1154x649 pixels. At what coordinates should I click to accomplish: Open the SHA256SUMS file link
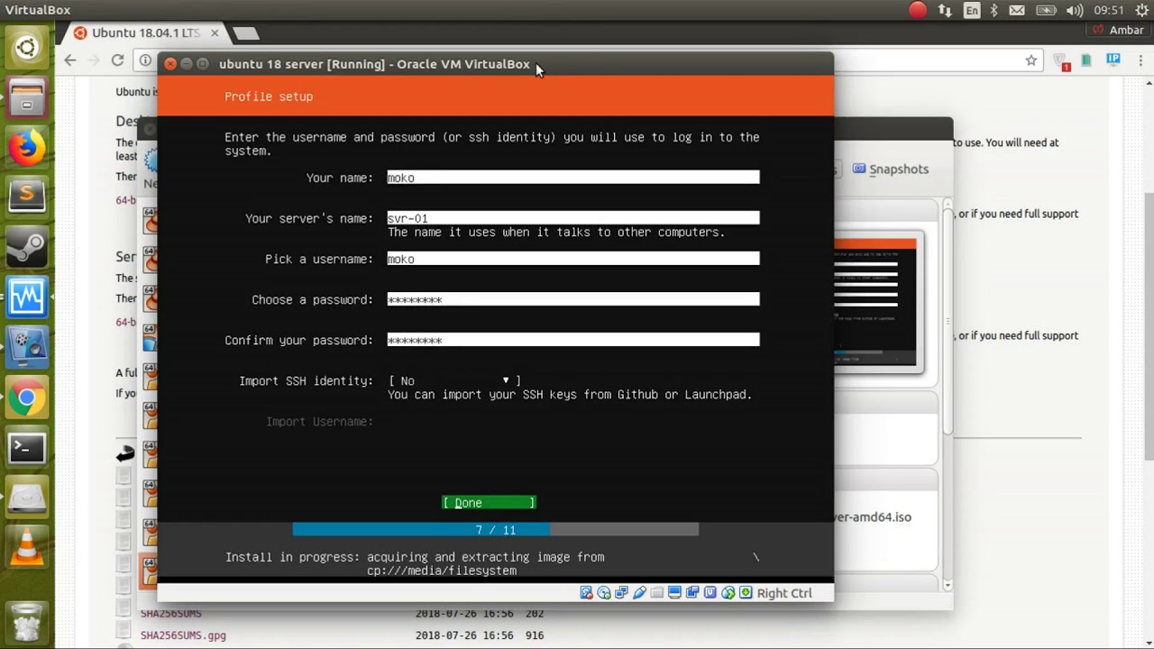tap(171, 614)
